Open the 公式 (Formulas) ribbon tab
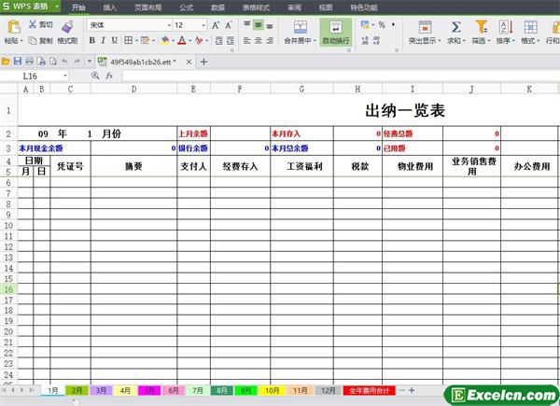Image resolution: width=560 pixels, height=406 pixels. [x=187, y=7]
